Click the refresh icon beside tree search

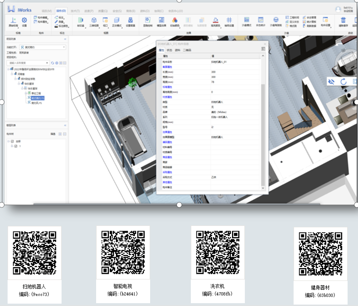(53, 63)
